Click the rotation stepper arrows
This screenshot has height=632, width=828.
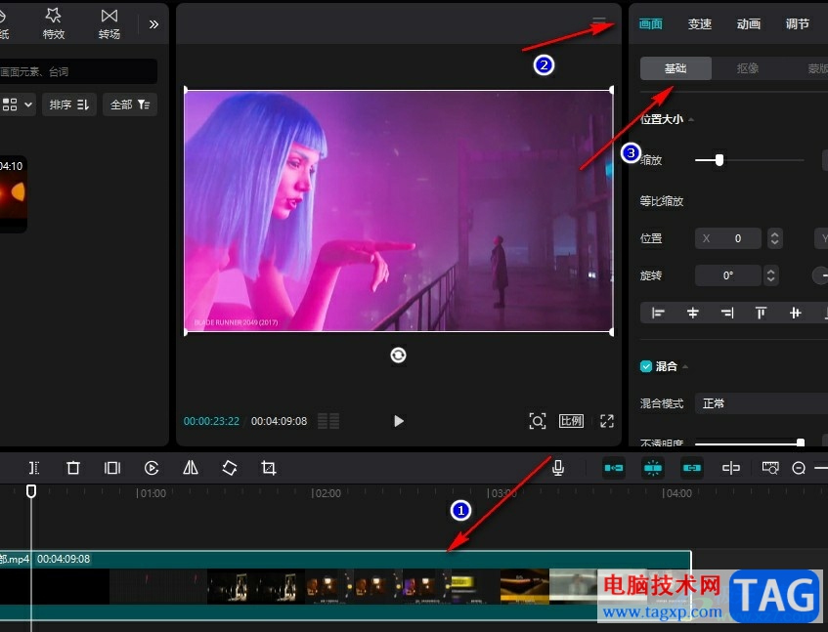point(770,275)
